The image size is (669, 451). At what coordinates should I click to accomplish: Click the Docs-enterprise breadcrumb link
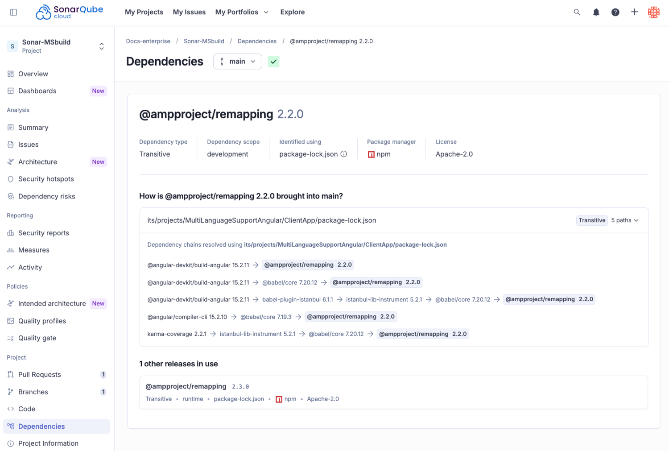click(x=148, y=41)
